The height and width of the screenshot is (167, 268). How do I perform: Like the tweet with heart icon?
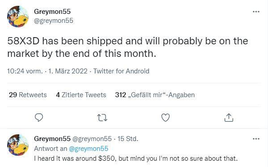(x=166, y=118)
